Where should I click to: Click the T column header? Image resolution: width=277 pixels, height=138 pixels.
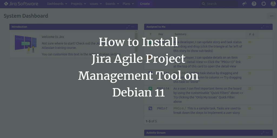pos(150,34)
